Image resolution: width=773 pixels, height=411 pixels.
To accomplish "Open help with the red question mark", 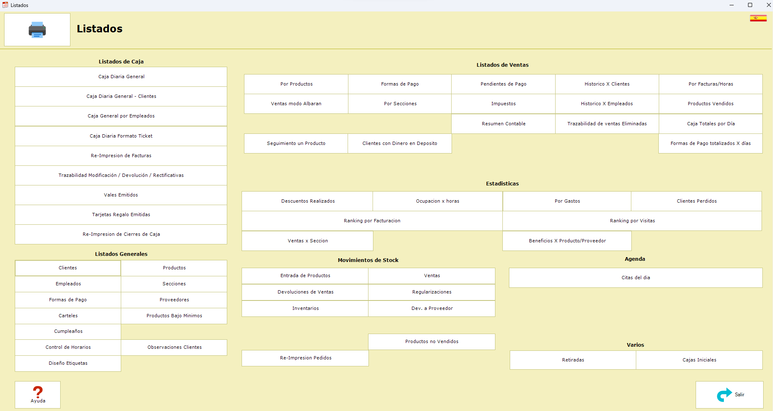I will (38, 394).
